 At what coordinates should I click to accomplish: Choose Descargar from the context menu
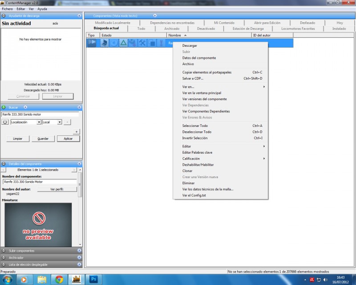(220, 45)
